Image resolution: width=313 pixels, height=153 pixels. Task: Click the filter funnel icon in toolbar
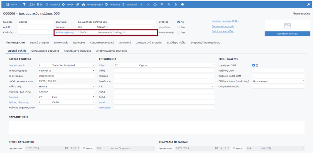tap(24, 5)
